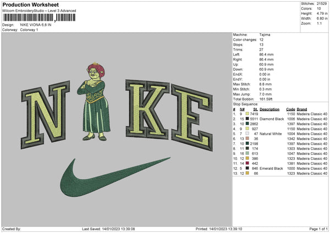Pick the yellow-green swatch in stop row 1
This screenshot has height=233, width=330.
pyautogui.click(x=248, y=114)
